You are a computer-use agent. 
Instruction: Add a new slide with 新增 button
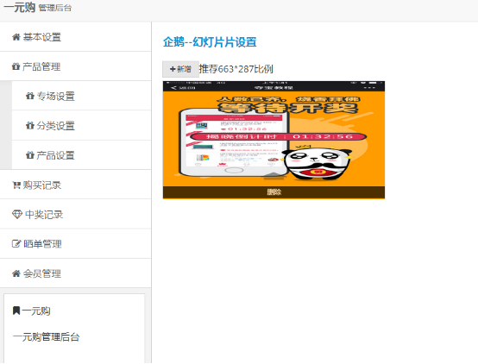coord(180,69)
